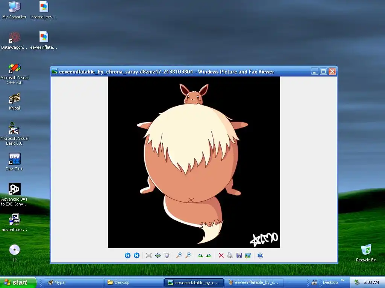The width and height of the screenshot is (385, 288).
Task: Switch to Desktop folder taskbar button
Action: pos(133,282)
